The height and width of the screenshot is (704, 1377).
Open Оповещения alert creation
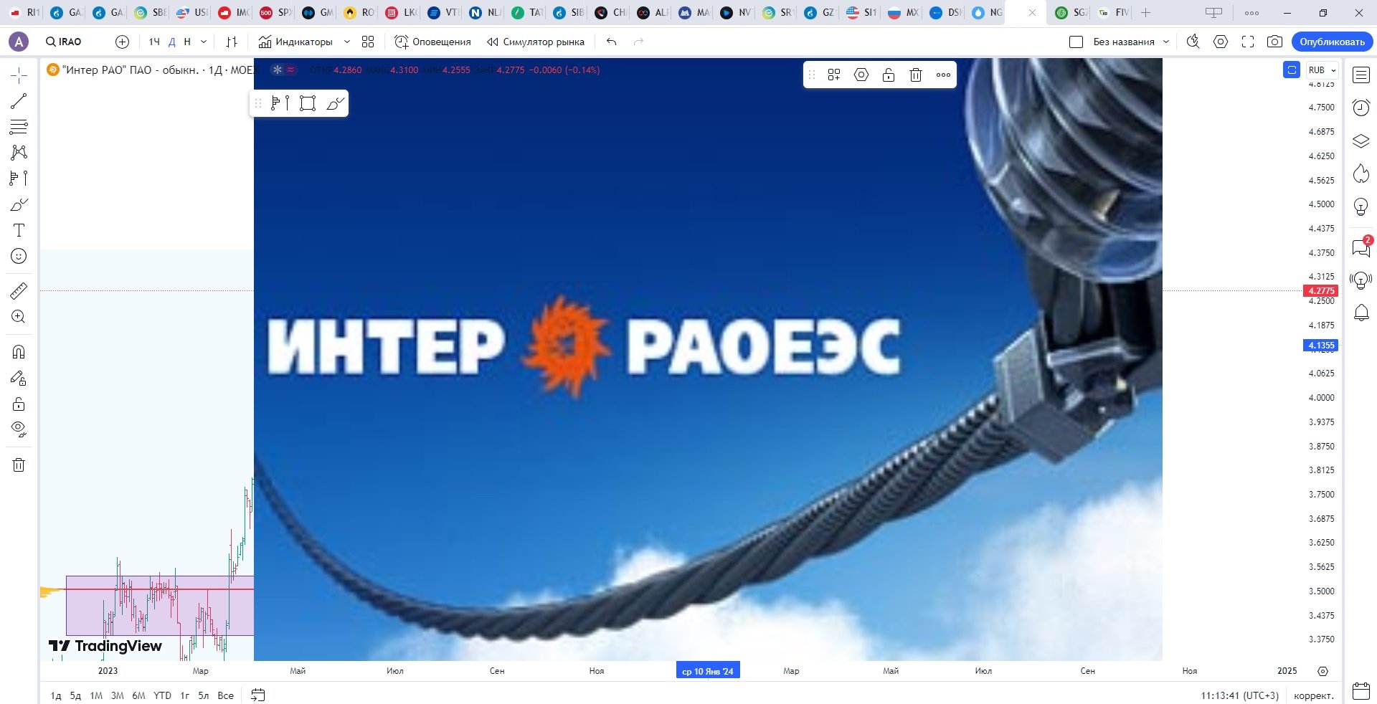point(433,42)
